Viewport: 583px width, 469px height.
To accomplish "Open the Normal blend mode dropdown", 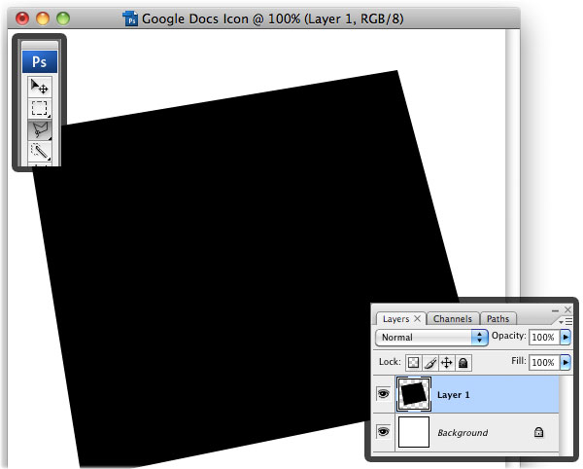I will pos(431,338).
